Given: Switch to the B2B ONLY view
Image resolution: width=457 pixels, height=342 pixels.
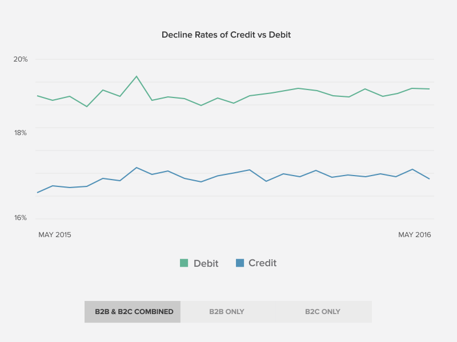Looking at the screenshot, I should pyautogui.click(x=226, y=312).
